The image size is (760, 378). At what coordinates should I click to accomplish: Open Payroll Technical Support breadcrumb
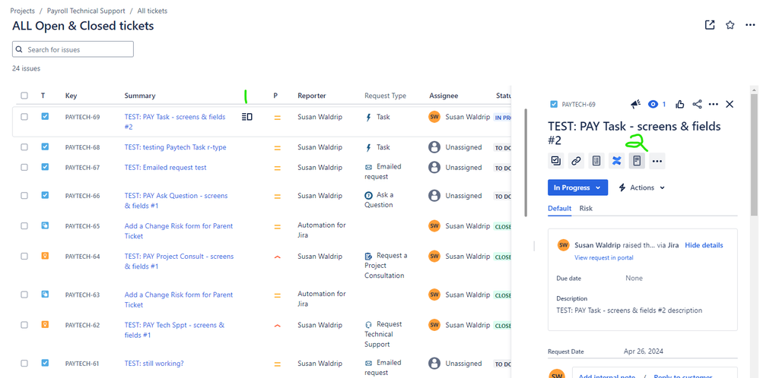tap(86, 11)
